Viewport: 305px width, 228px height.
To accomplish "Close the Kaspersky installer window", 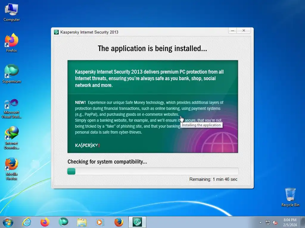I will pyautogui.click(x=244, y=31).
